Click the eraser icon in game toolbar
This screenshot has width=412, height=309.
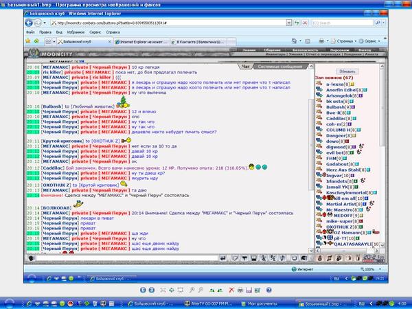tap(235, 259)
